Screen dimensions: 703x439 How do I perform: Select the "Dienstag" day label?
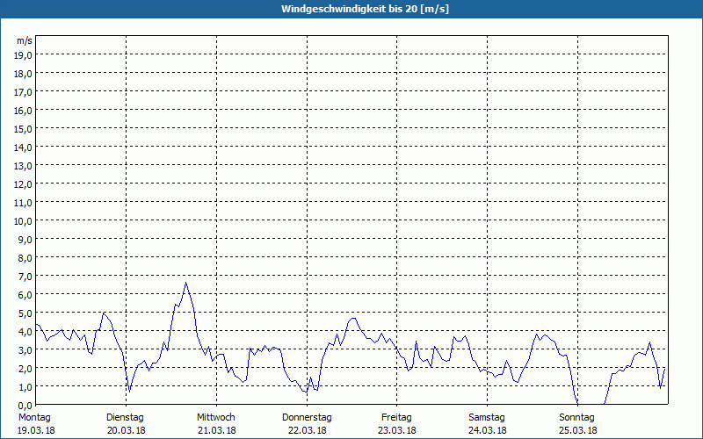[125, 417]
